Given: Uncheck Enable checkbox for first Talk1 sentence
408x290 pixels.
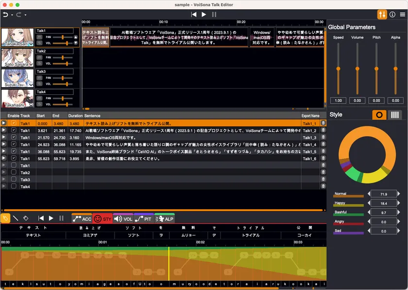Looking at the screenshot, I should pyautogui.click(x=14, y=124).
